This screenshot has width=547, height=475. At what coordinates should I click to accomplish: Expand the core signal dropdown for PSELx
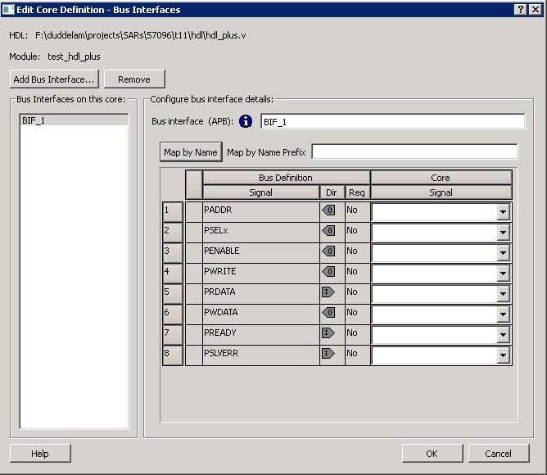click(503, 233)
